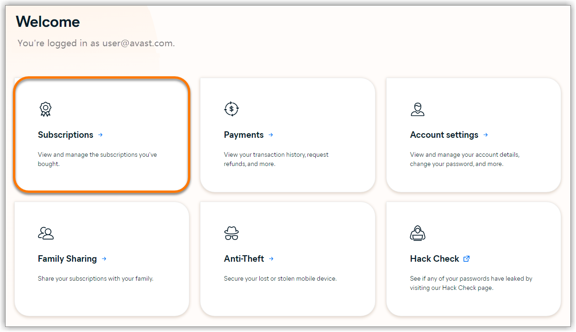
Task: Go to Account settings heading
Action: click(445, 135)
